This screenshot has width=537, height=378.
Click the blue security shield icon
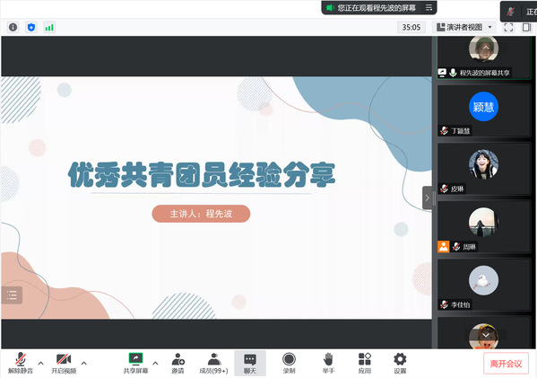click(x=31, y=27)
